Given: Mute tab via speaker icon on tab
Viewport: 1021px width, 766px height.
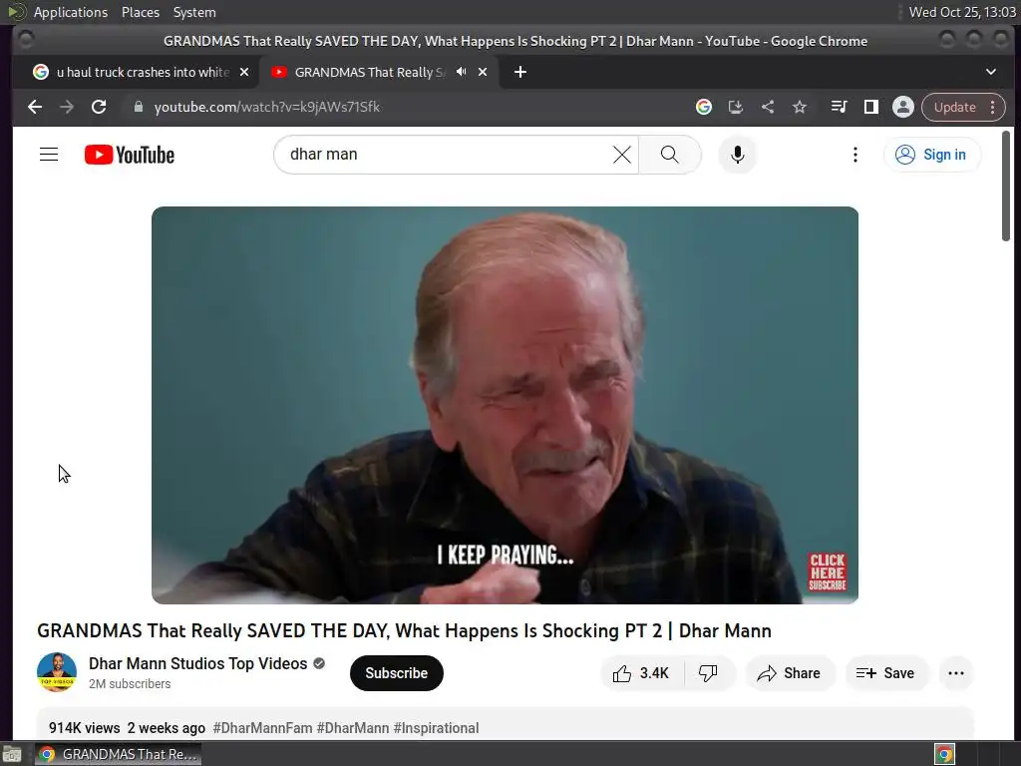Looking at the screenshot, I should click(461, 72).
